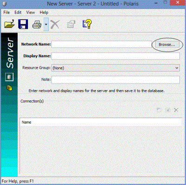Open context help with the question mark icon
The height and width of the screenshot is (185, 186).
(x=87, y=24)
